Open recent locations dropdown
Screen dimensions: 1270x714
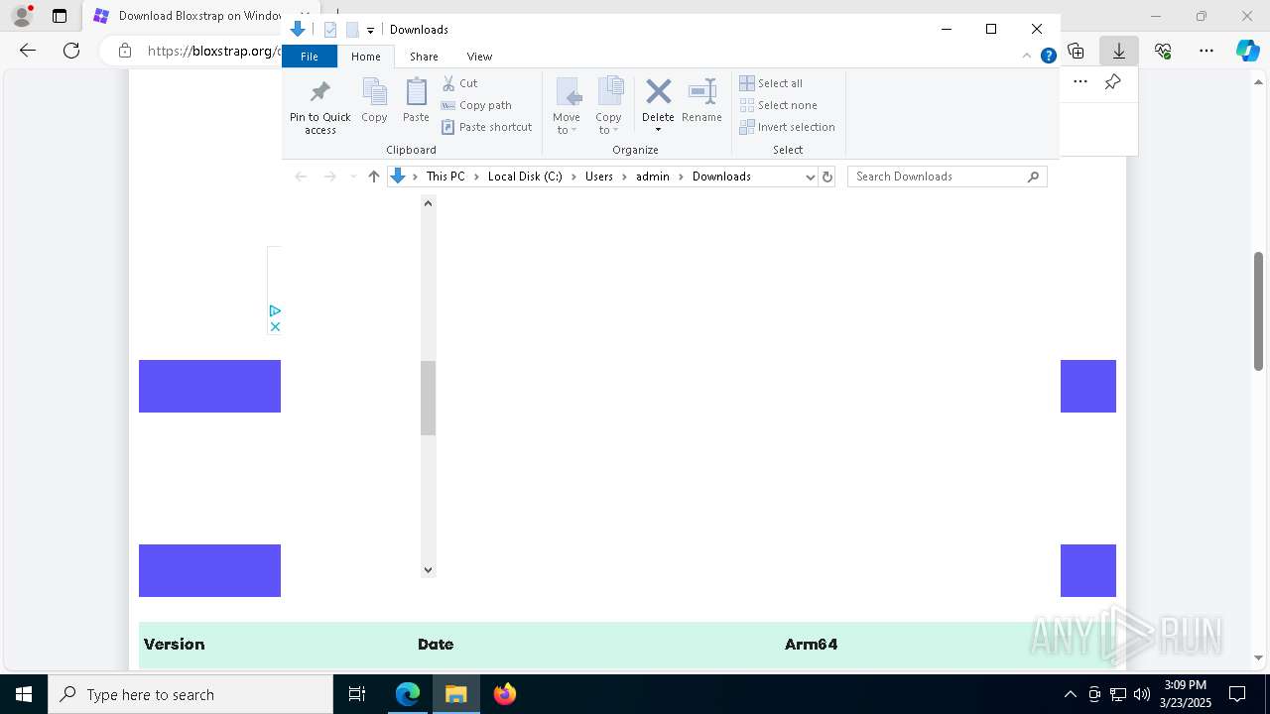[353, 177]
